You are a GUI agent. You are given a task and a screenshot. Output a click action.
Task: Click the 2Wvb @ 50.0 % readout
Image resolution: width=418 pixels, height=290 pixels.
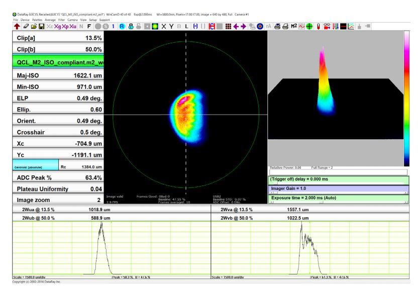coord(310,218)
